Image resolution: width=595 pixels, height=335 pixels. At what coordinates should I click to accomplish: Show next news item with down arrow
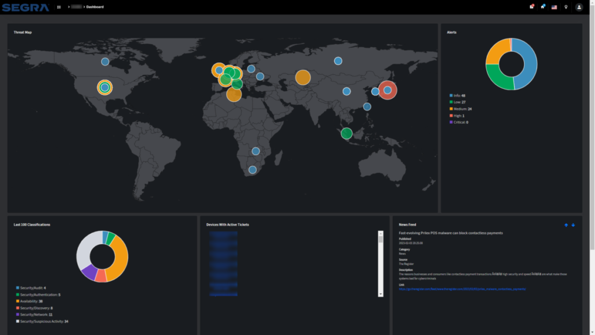click(x=573, y=225)
